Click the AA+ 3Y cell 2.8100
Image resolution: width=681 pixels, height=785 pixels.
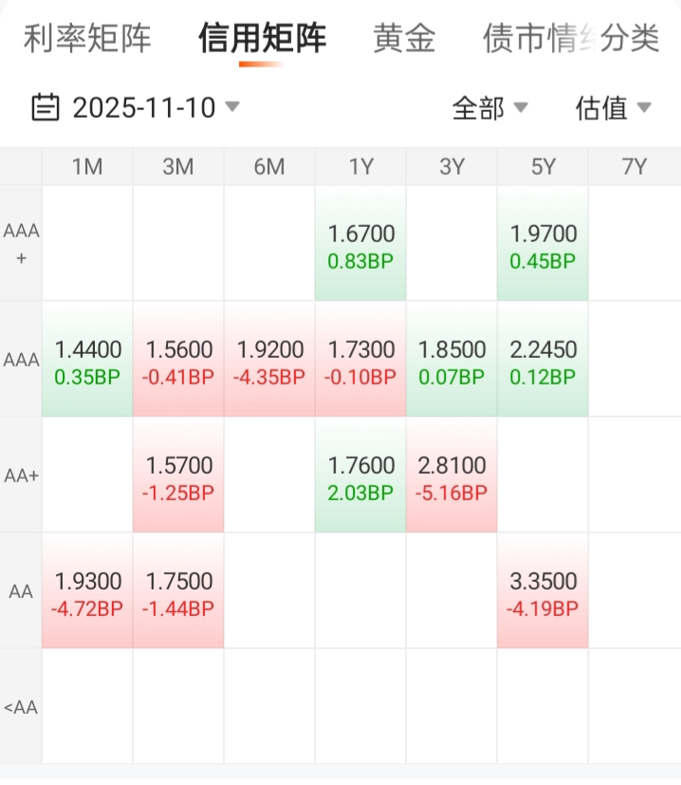pos(451,477)
